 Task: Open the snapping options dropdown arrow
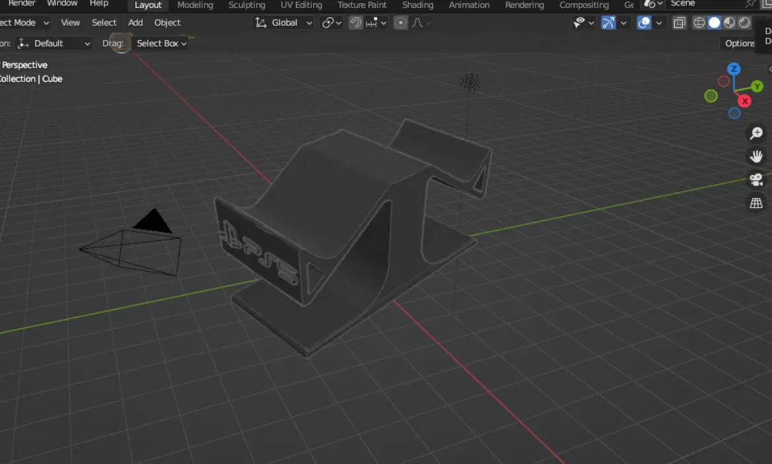point(384,22)
